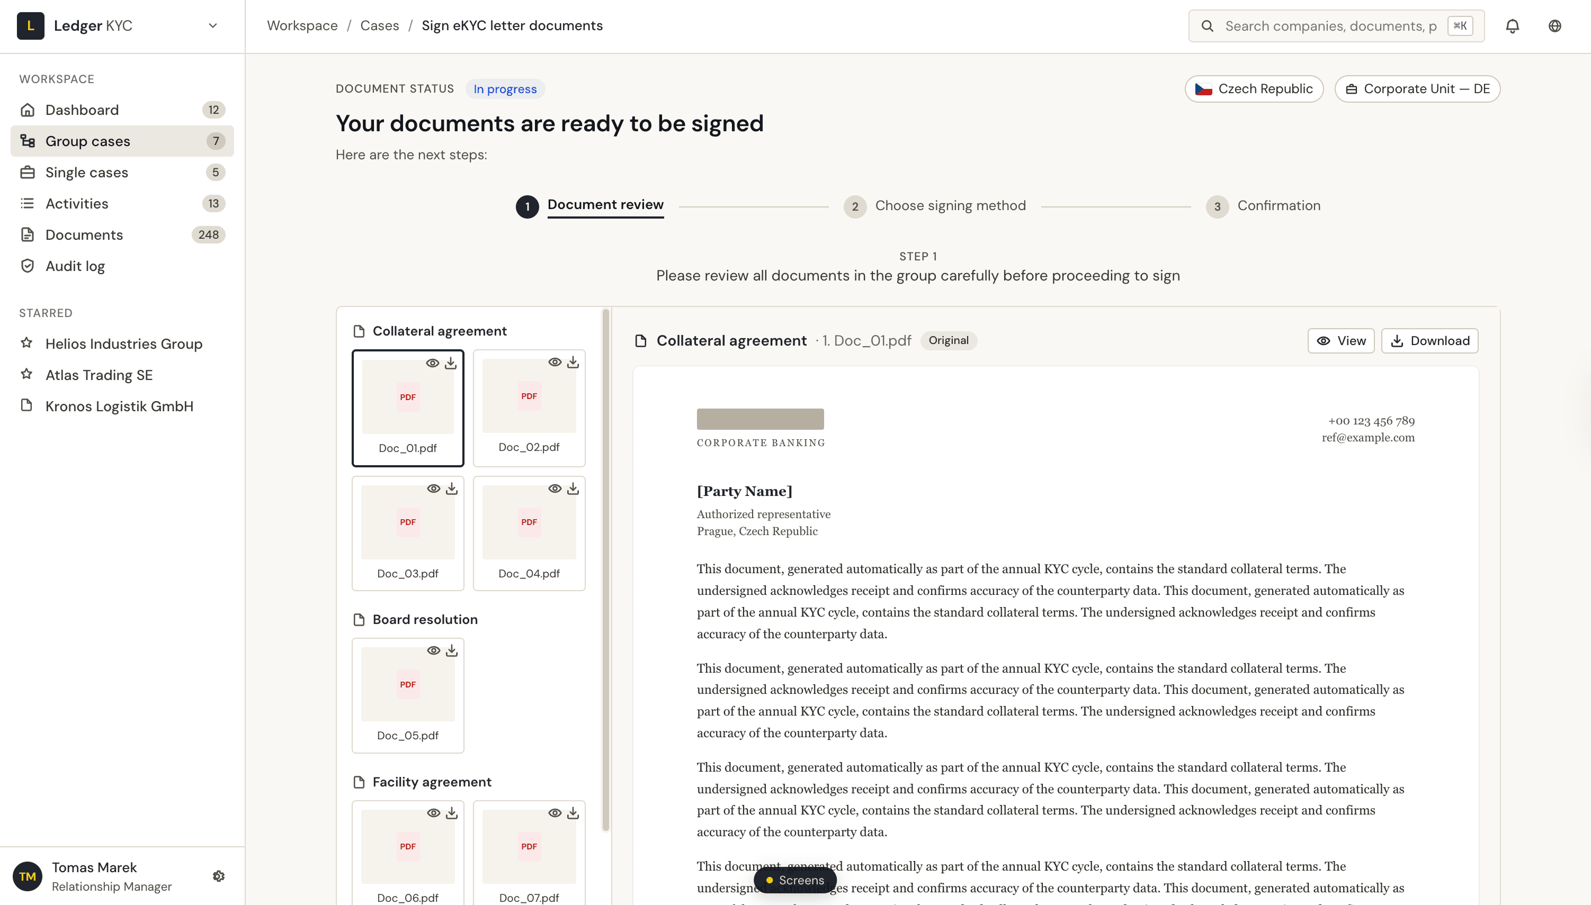Open the Czech Republic country selector
The height and width of the screenshot is (905, 1591).
point(1253,88)
